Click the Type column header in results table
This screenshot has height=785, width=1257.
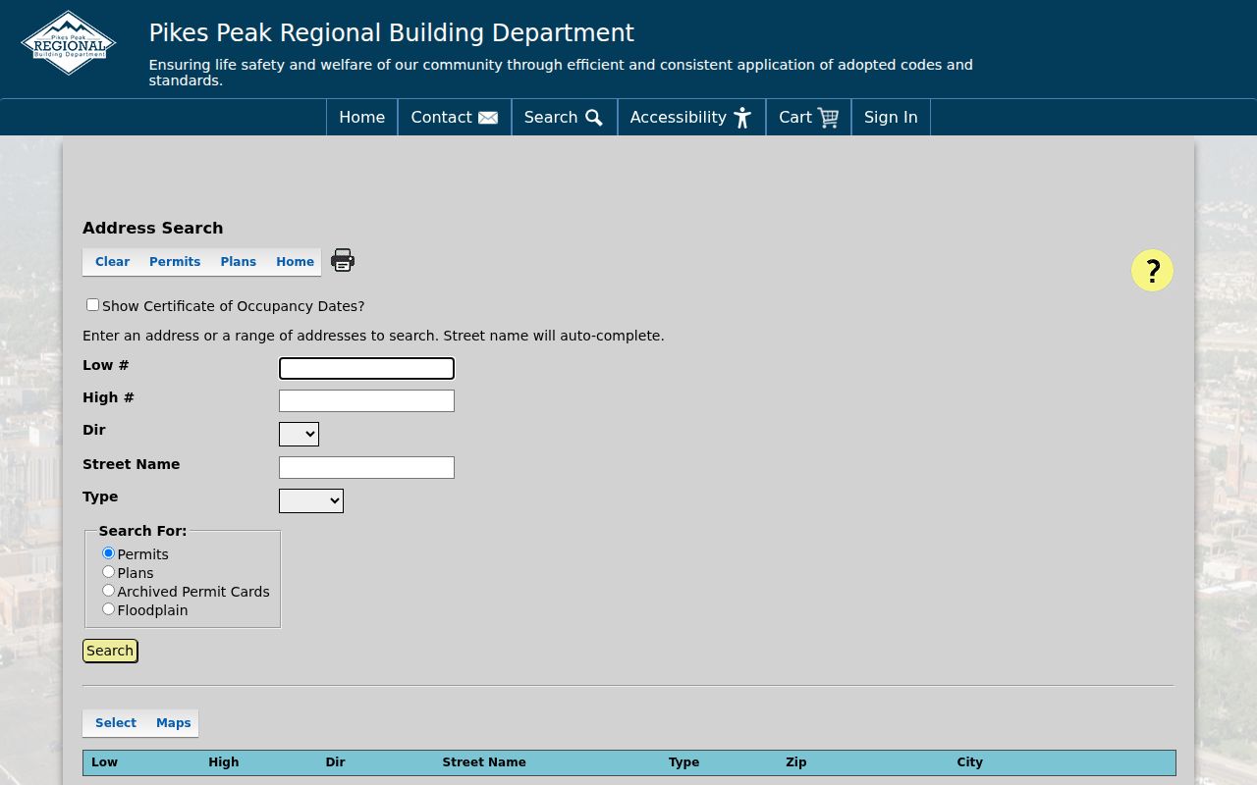tap(684, 762)
